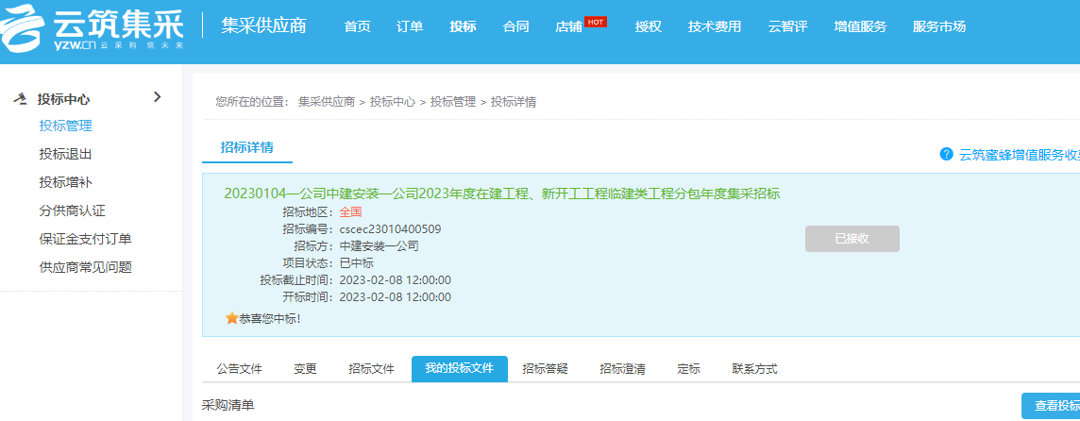Open the 订单 menu item

(410, 26)
